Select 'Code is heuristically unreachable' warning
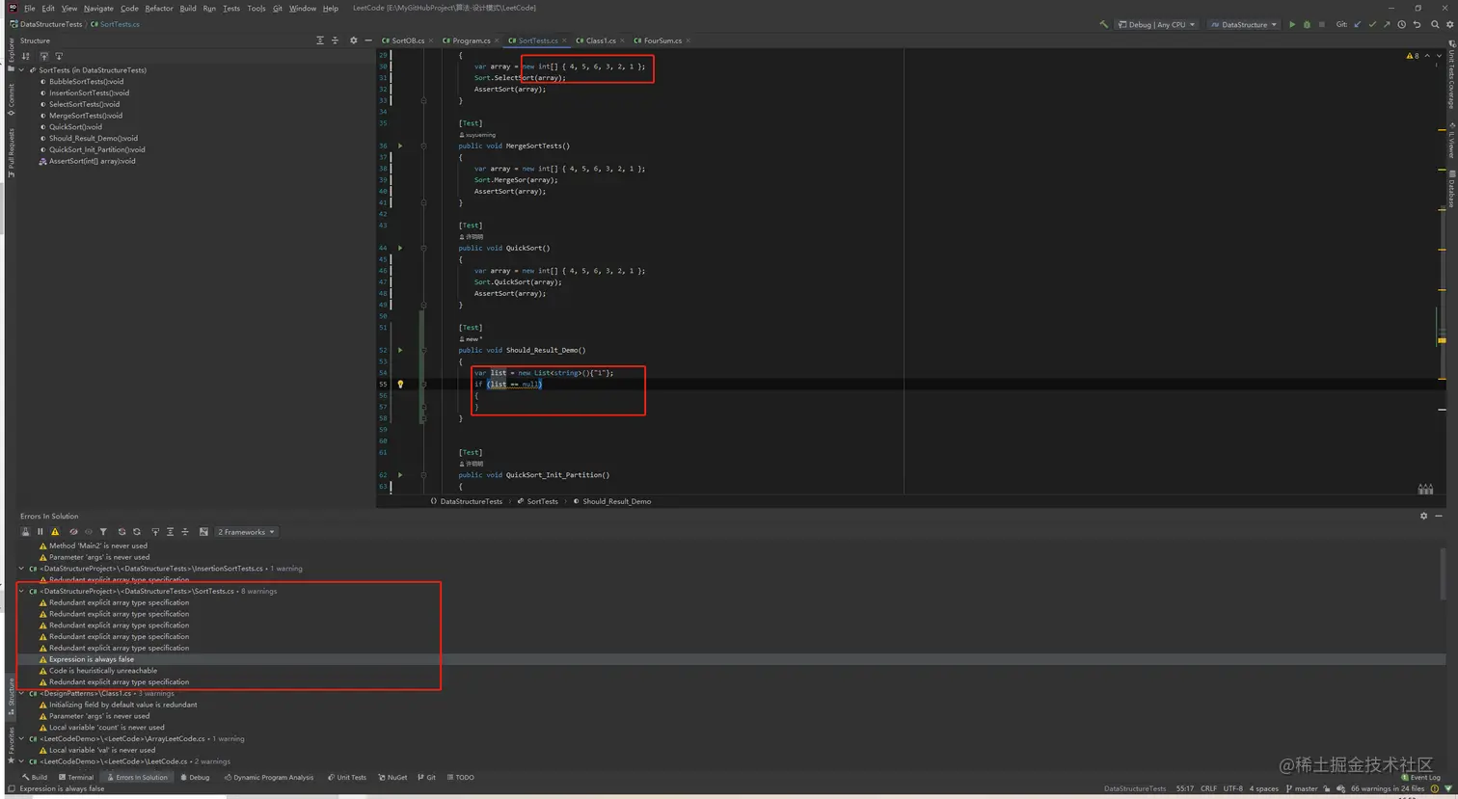This screenshot has height=799, width=1458. pyautogui.click(x=103, y=671)
